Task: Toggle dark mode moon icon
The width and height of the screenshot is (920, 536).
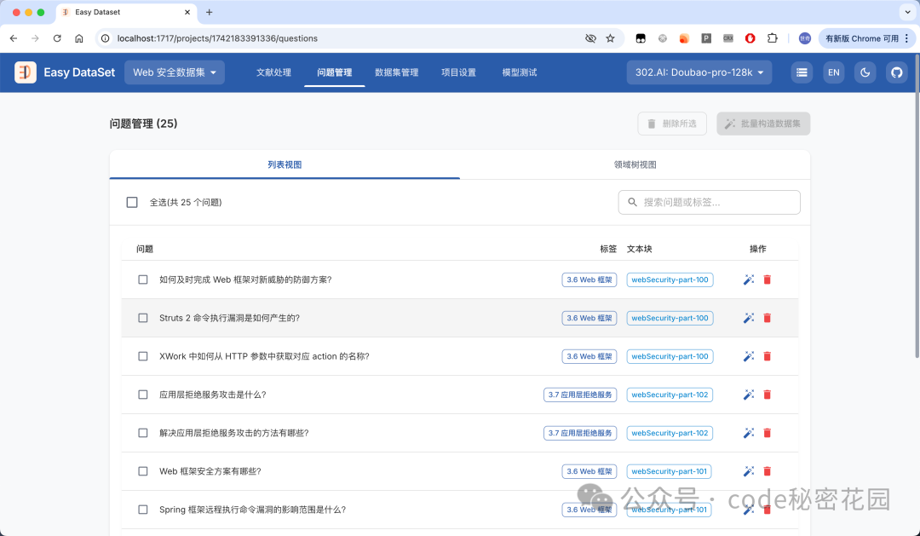Action: [x=865, y=72]
